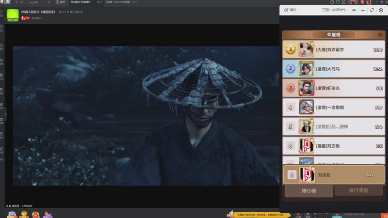The width and height of the screenshot is (388, 218).
Task: Click my own ranking bar 刘亦勃 831
Action: [x=334, y=175]
